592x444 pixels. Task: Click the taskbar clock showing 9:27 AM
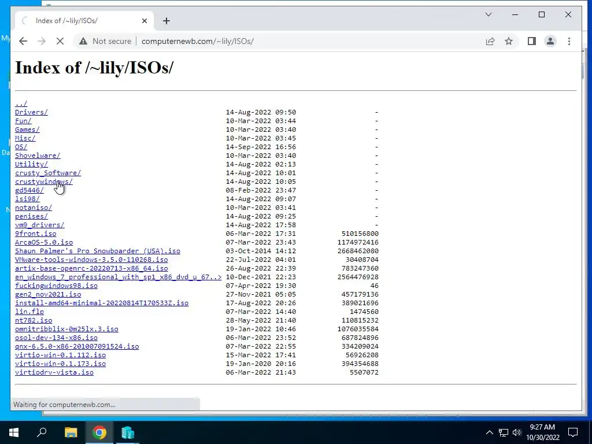click(x=542, y=432)
